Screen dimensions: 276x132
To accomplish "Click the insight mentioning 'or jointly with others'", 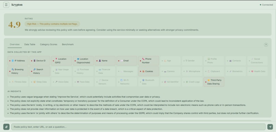I will 134,113.
